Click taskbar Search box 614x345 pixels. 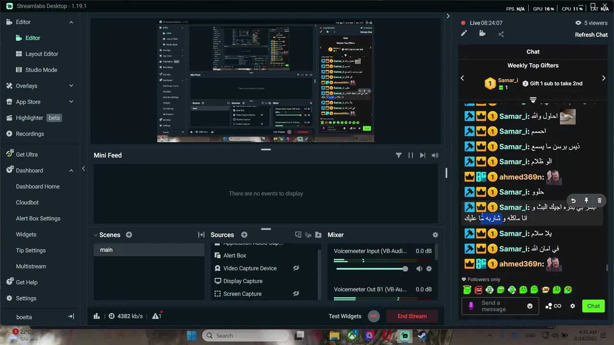click(245, 335)
